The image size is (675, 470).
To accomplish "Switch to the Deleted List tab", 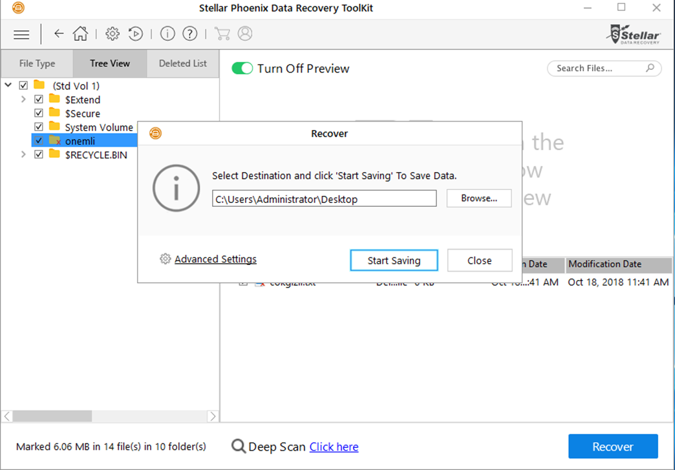I will pyautogui.click(x=183, y=64).
